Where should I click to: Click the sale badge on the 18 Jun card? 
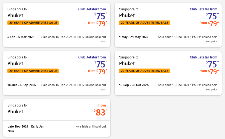tap(33, 71)
